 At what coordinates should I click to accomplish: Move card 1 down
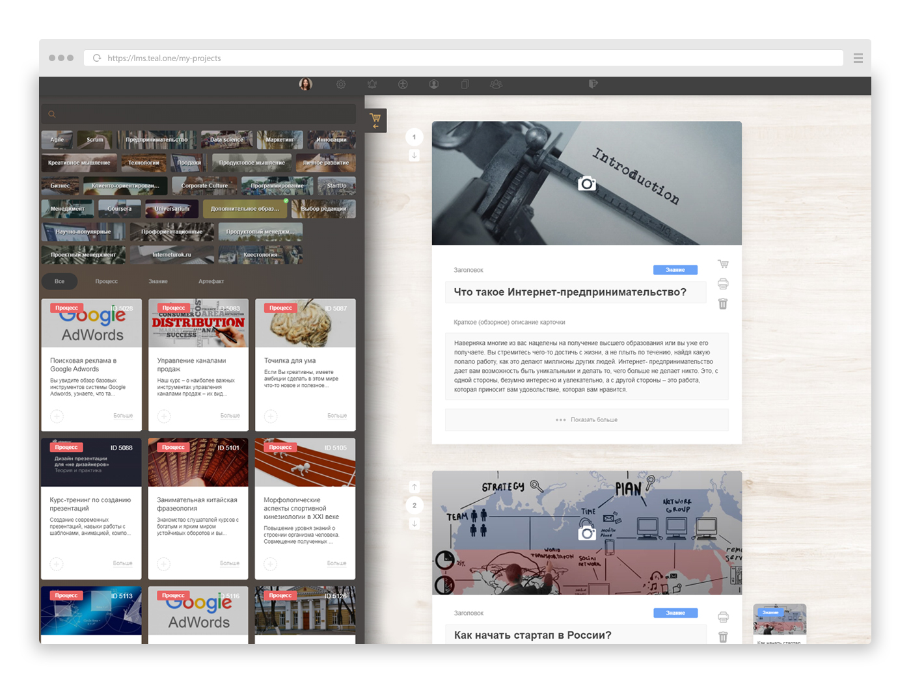(x=414, y=155)
